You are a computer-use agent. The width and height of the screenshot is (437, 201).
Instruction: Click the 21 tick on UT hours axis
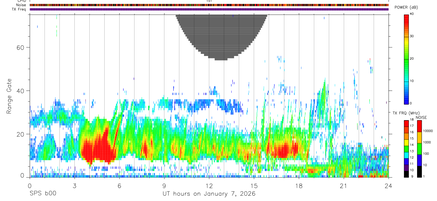(x=344, y=185)
